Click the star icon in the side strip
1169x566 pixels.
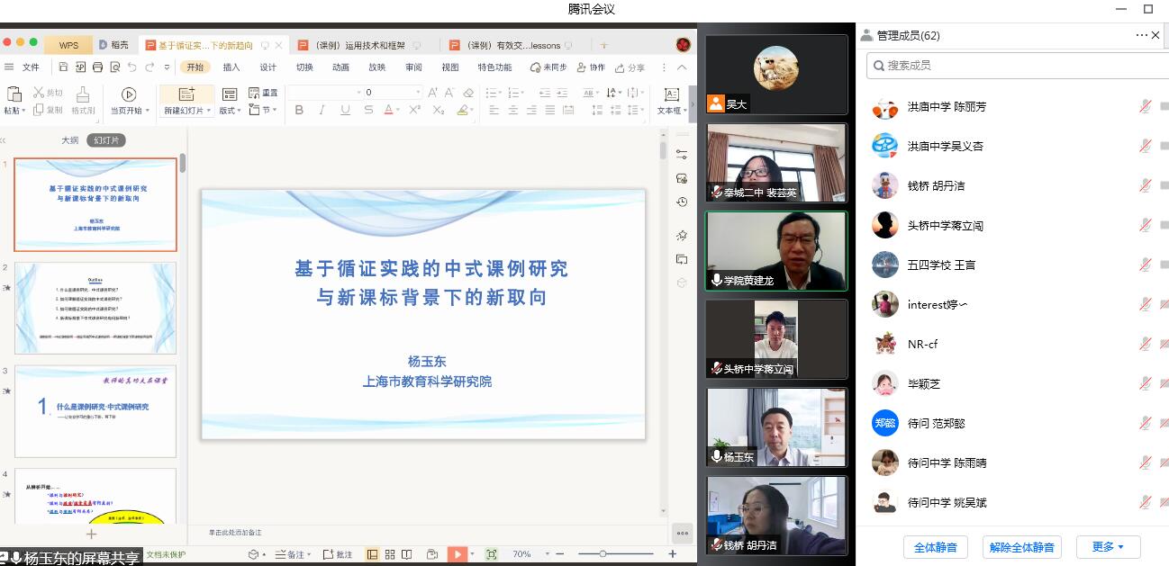click(682, 236)
